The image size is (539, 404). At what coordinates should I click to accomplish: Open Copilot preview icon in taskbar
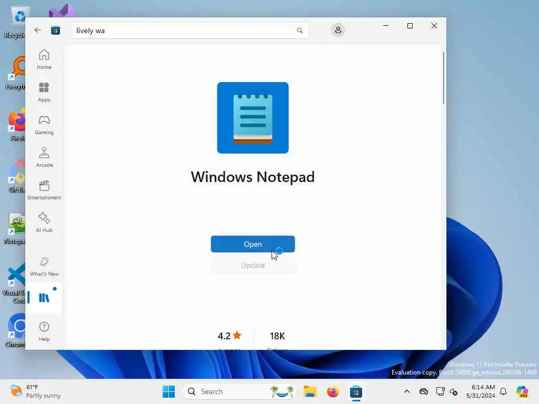coord(522,391)
